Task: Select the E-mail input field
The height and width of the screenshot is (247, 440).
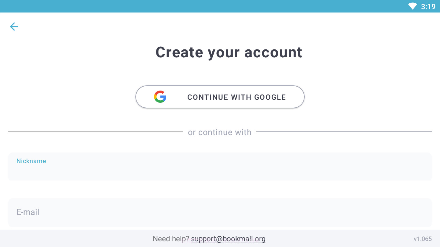Action: pos(220,213)
